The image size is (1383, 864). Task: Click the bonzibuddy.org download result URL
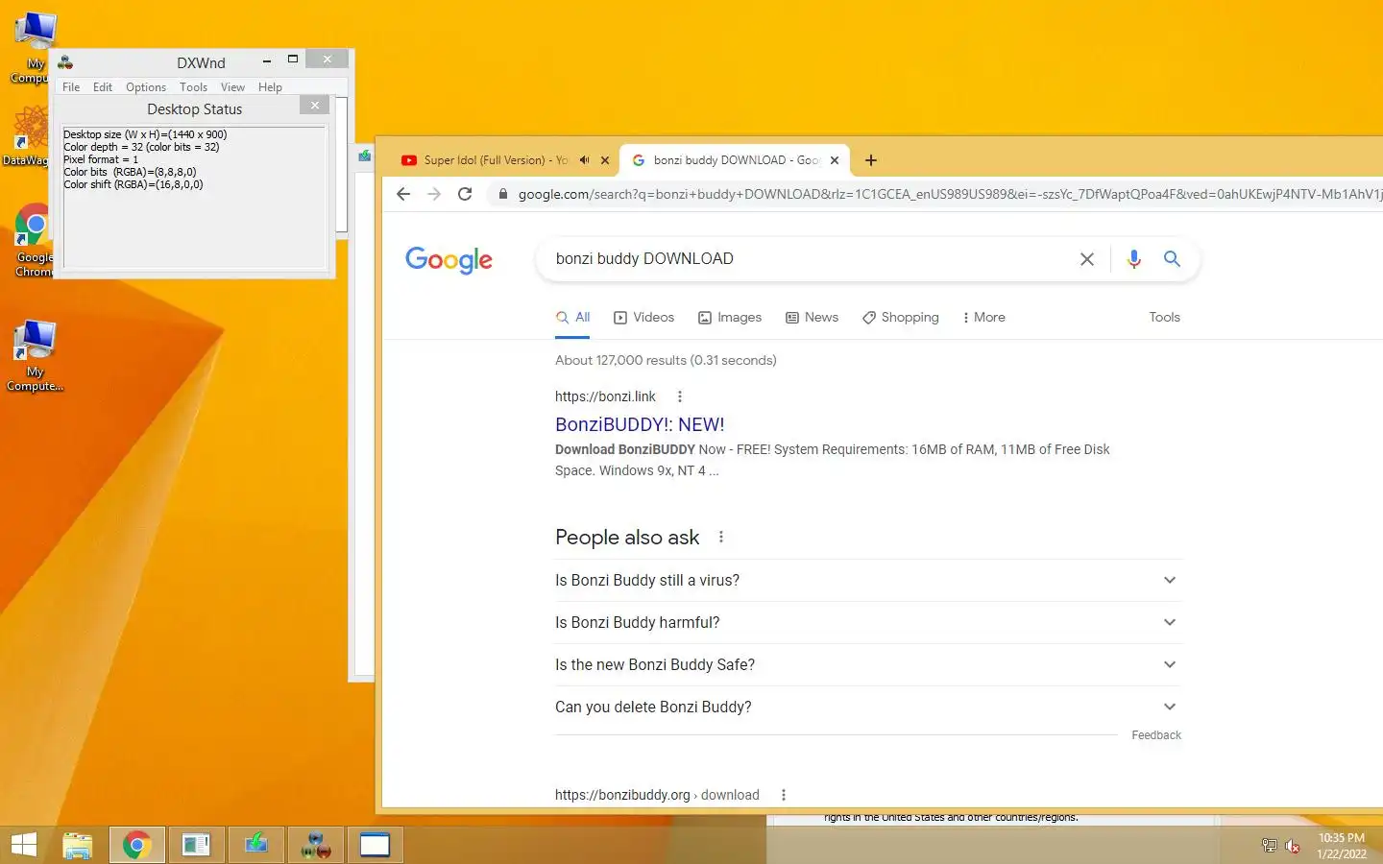(657, 795)
